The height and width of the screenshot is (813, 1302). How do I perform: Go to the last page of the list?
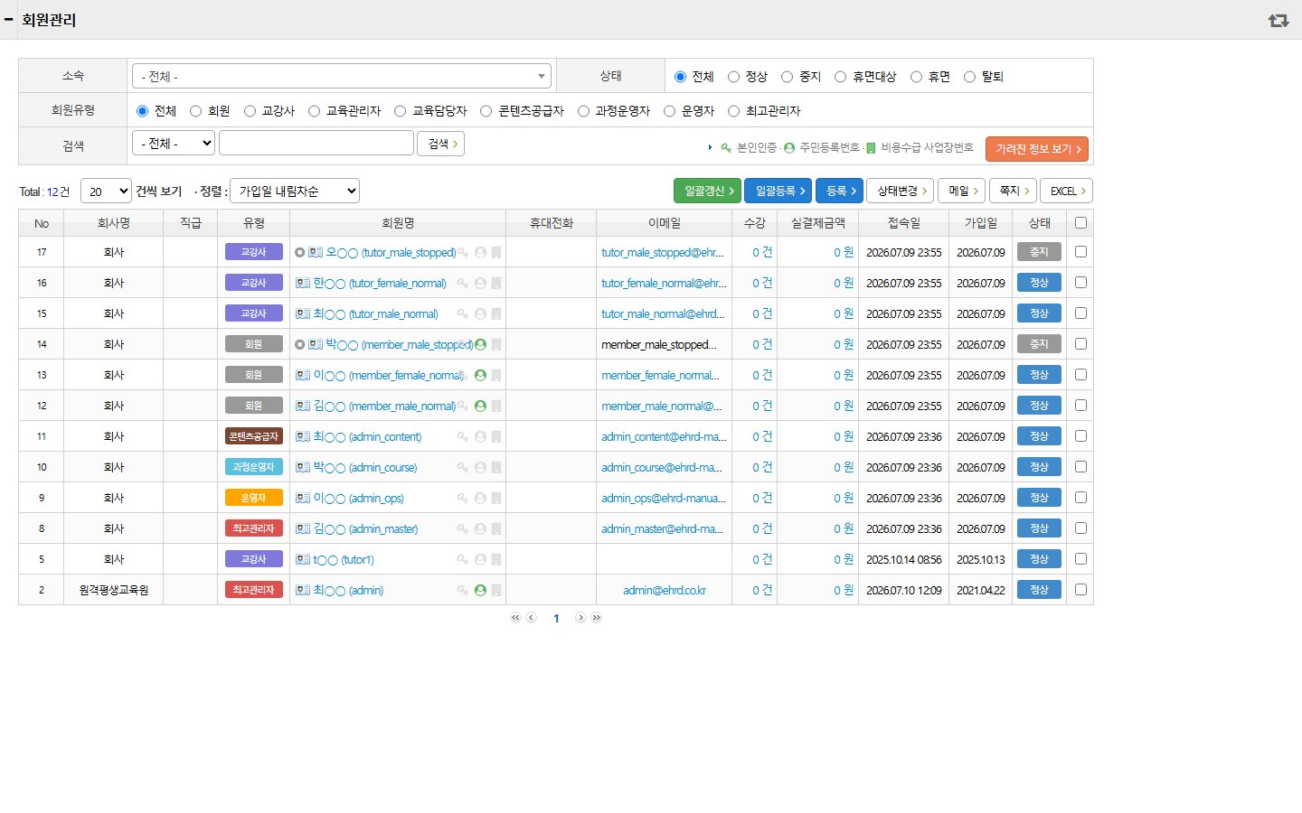(596, 618)
